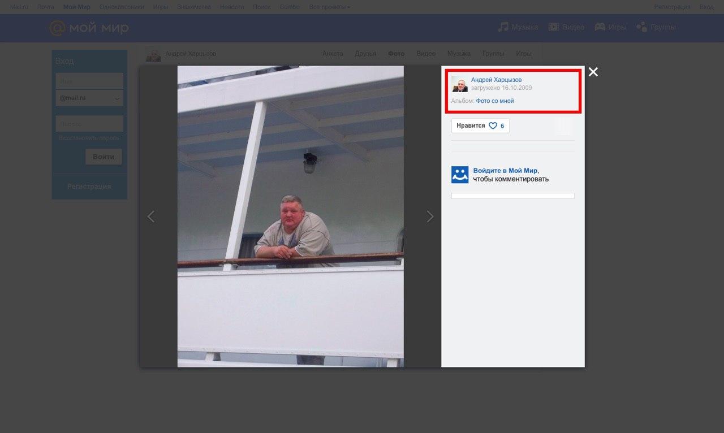
Task: Click the login name input field
Action: click(89, 81)
